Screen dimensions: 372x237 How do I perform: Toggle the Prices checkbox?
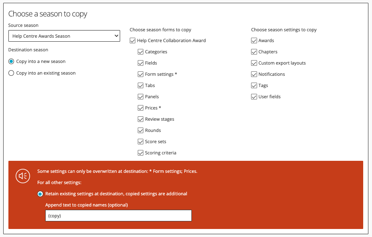point(141,108)
